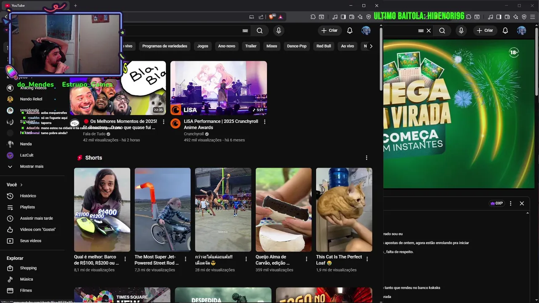Open account avatar in right window

coord(522,30)
